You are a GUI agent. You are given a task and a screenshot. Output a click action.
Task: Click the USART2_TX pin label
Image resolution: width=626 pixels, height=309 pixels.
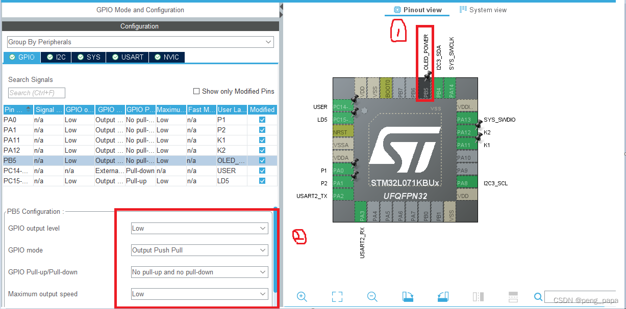312,196
